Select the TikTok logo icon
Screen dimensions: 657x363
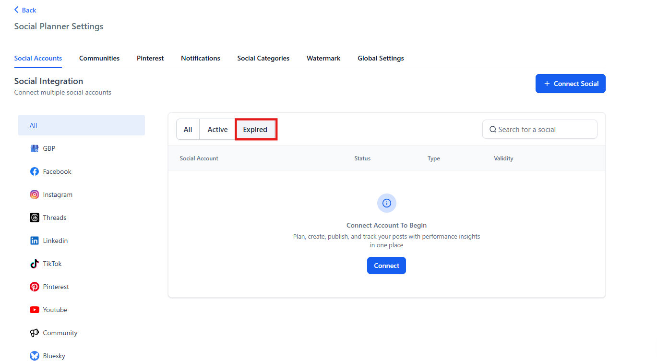point(35,264)
